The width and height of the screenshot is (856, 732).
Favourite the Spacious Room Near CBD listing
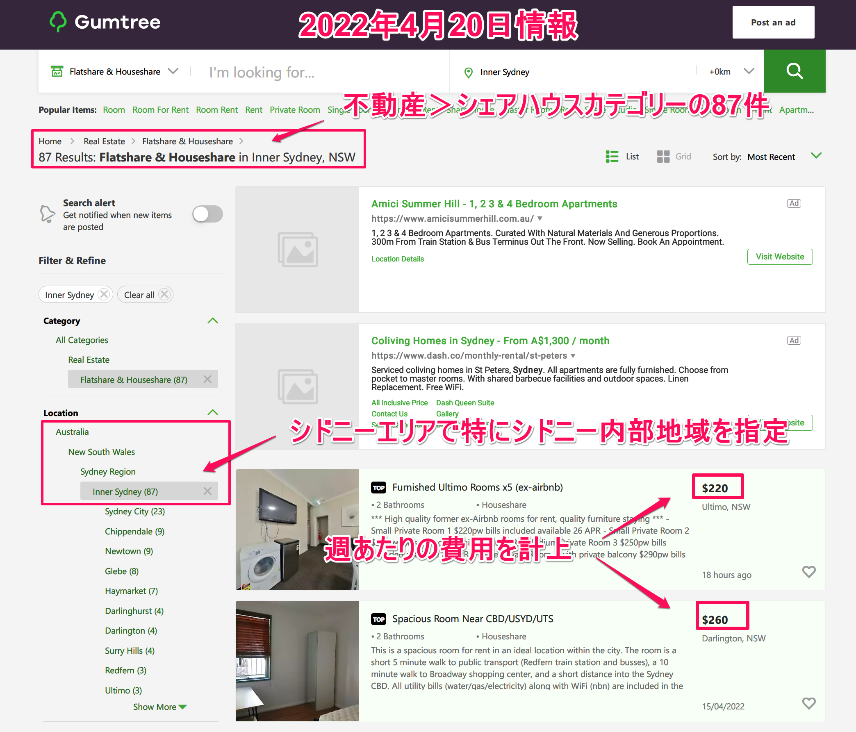pyautogui.click(x=808, y=703)
